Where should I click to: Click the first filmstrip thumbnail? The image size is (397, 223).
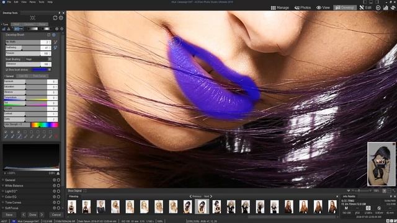[72, 206]
